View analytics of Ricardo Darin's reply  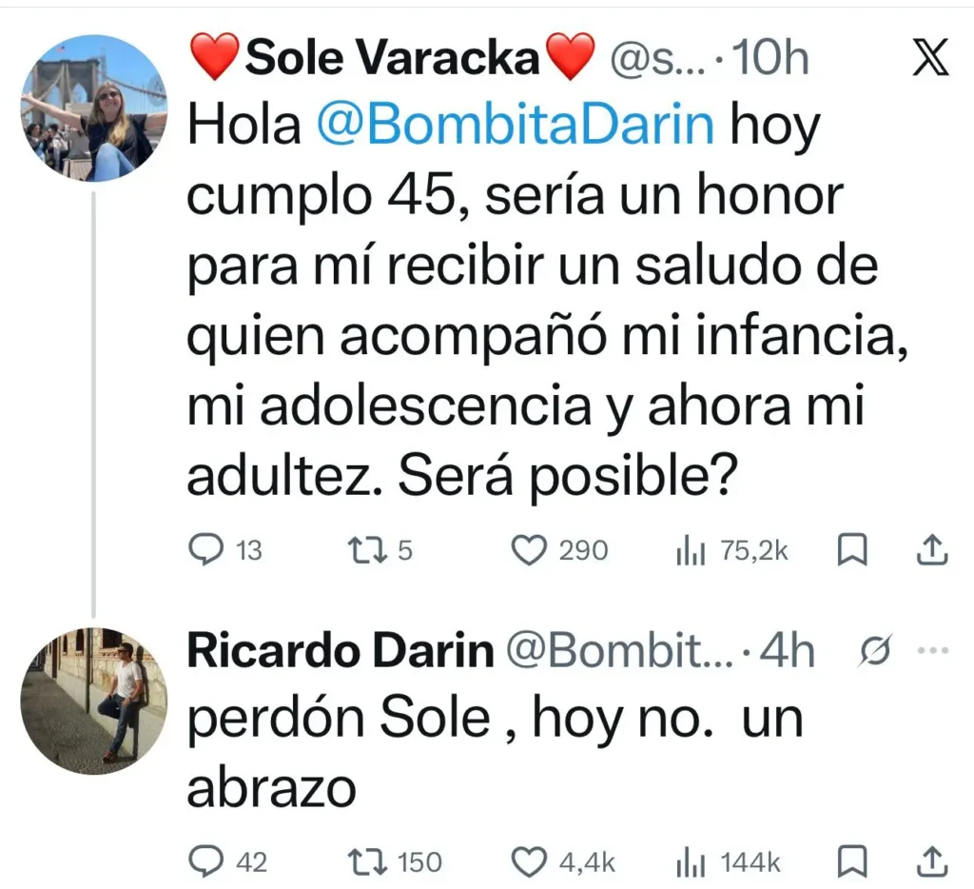[x=690, y=862]
